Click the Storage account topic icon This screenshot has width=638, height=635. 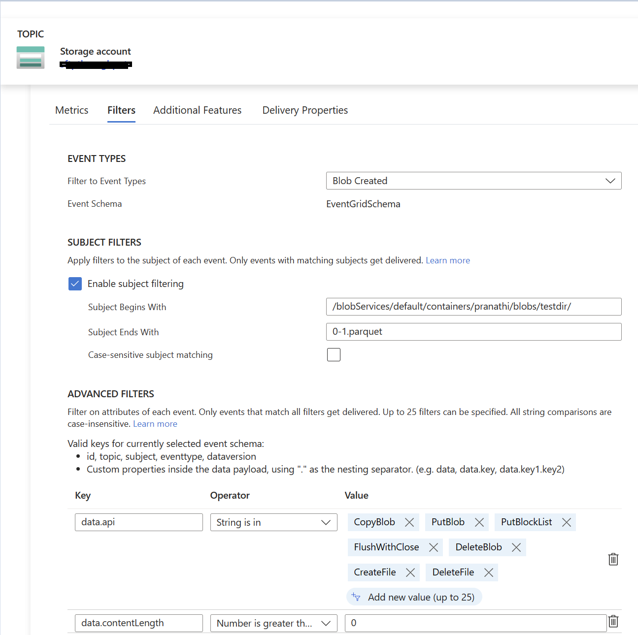coord(30,57)
